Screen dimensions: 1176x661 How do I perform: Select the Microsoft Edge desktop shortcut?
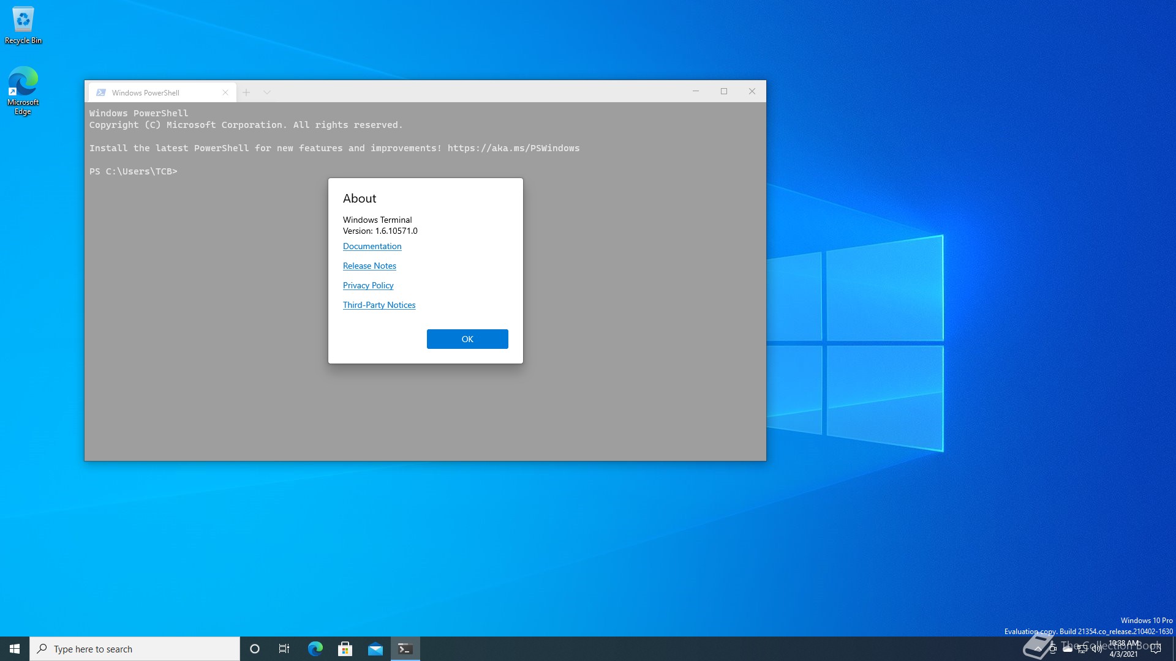tap(23, 91)
